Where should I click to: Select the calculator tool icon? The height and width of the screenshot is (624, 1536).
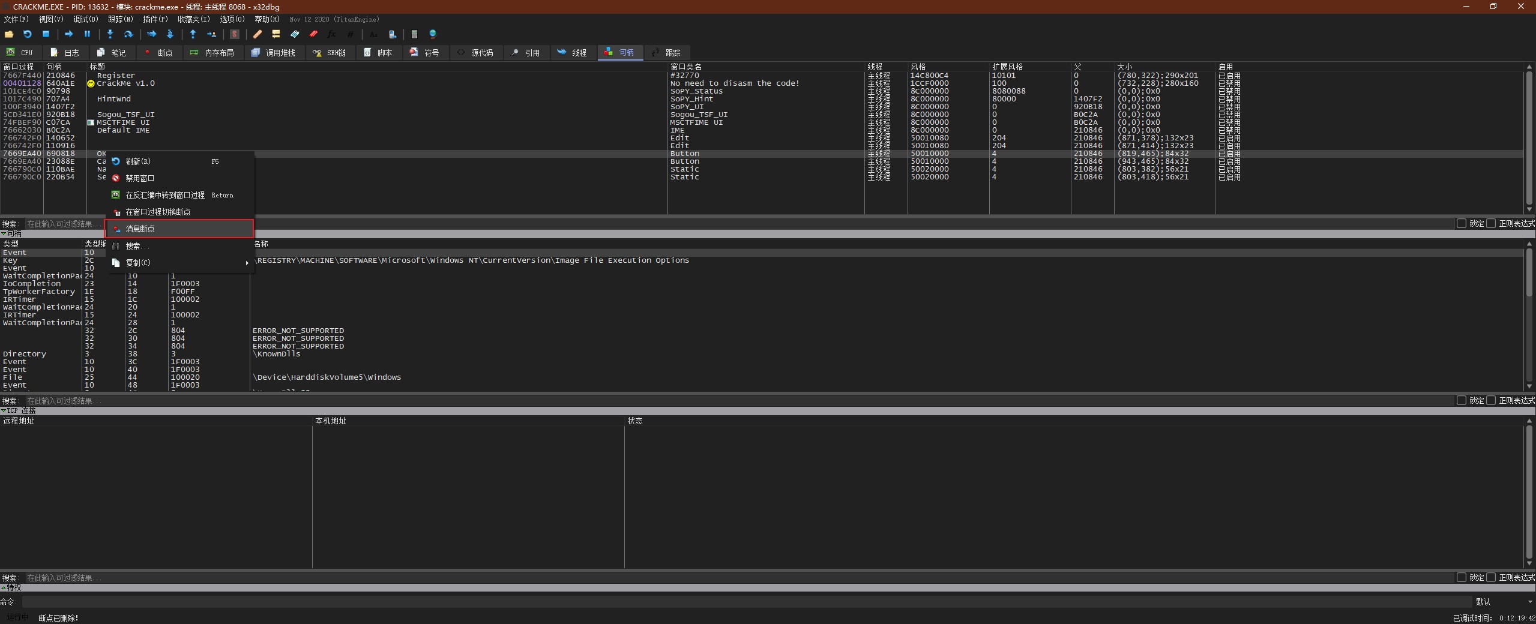[413, 34]
